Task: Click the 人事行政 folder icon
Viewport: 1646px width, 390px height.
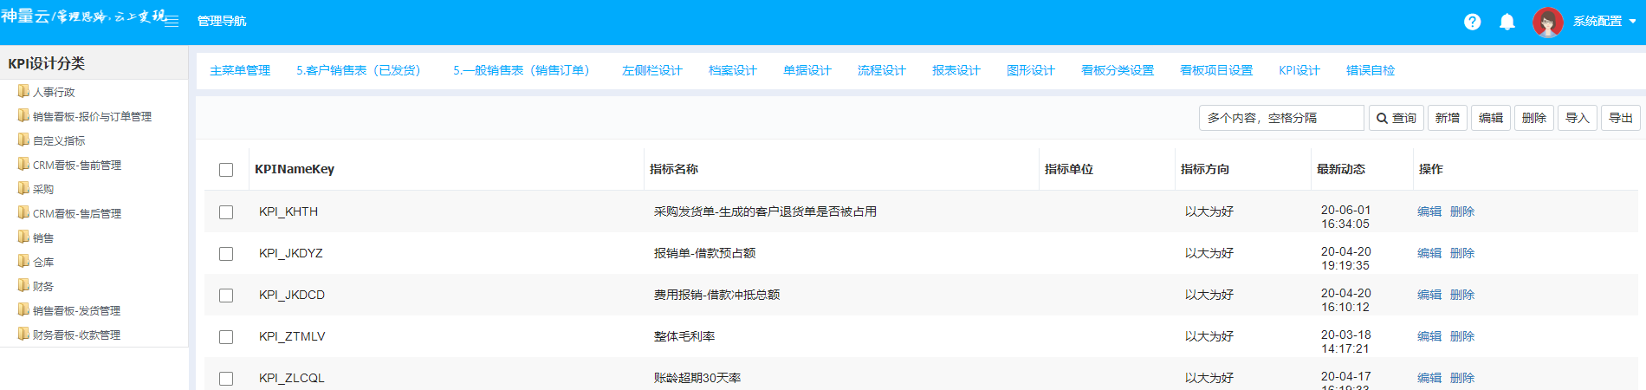Action: pos(23,91)
